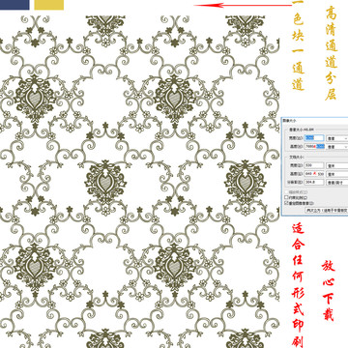Toggle the Resample Image checkbox
348x348 pixels.
click(286, 203)
